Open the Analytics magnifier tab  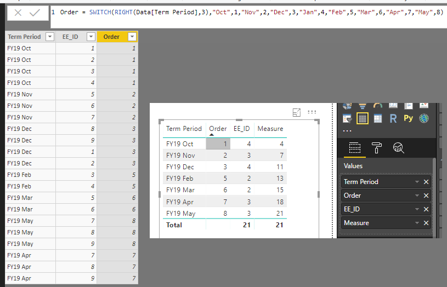click(399, 148)
